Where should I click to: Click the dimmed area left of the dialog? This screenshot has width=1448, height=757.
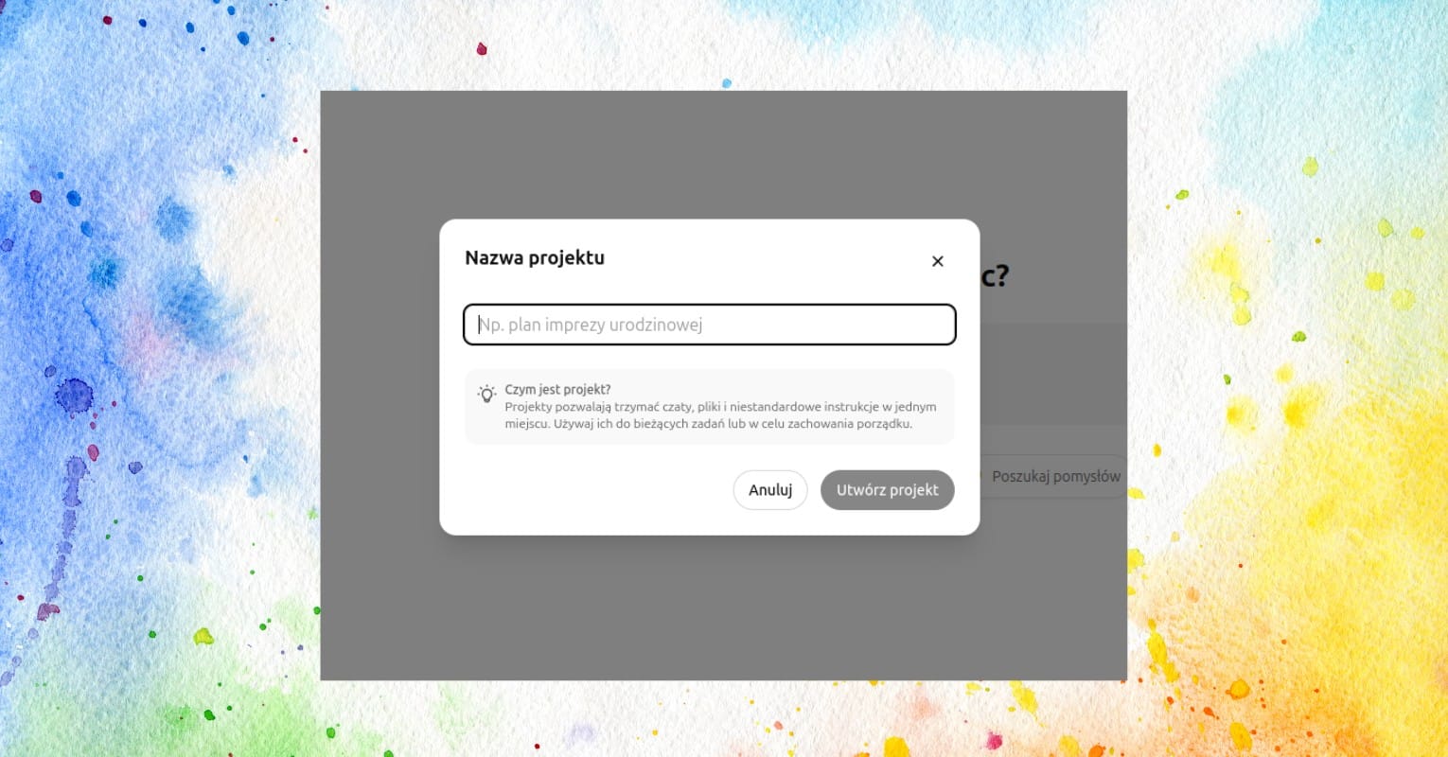(x=380, y=378)
